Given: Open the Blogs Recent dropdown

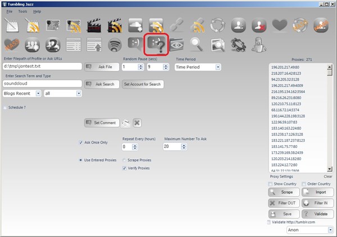Looking at the screenshot, I should pyautogui.click(x=38, y=94).
